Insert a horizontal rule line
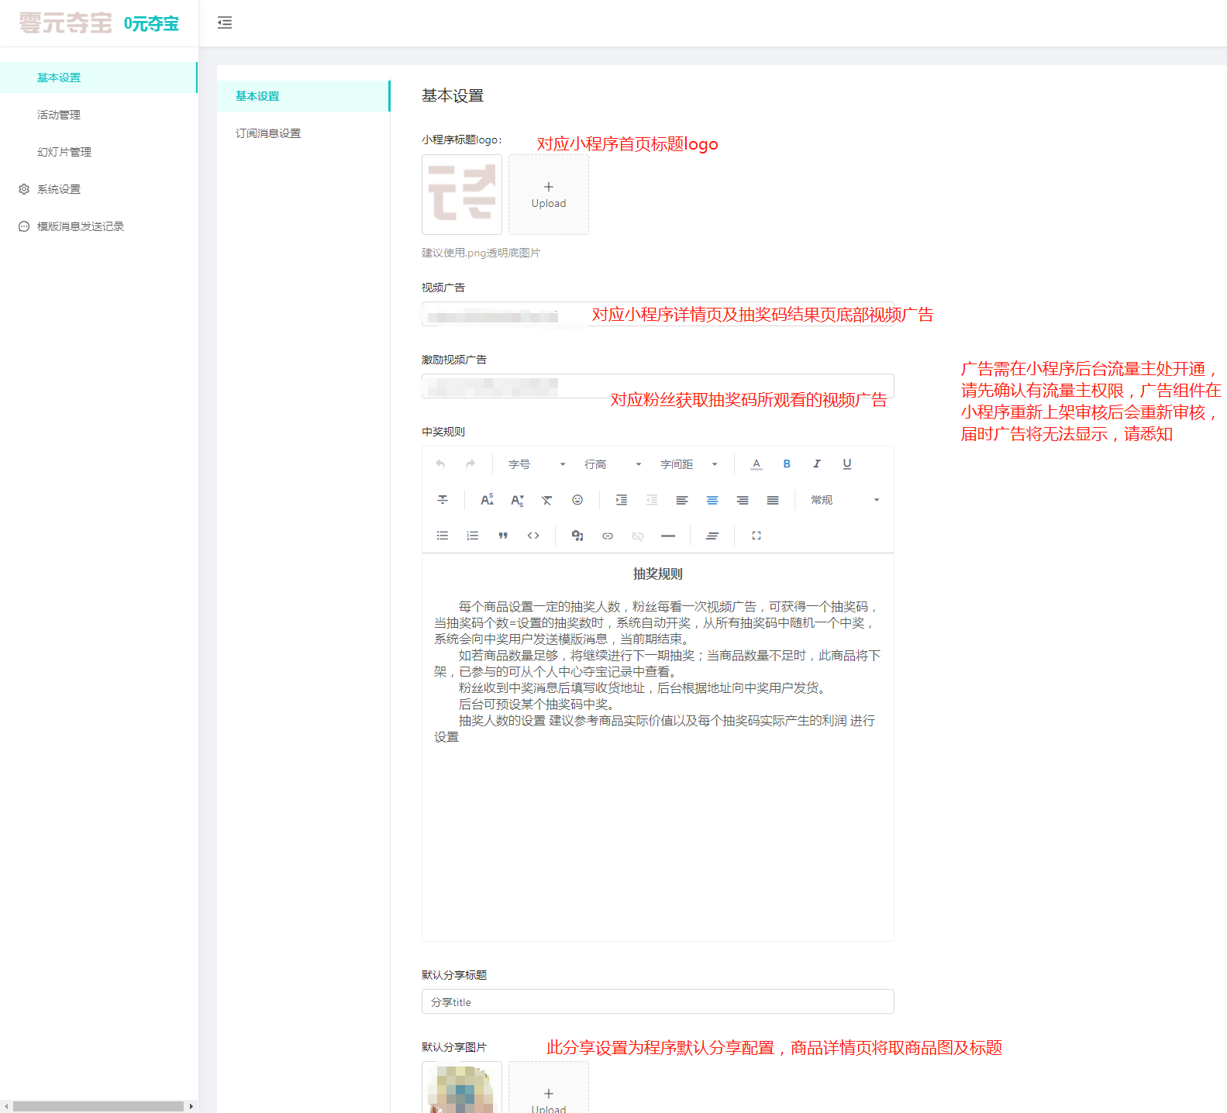This screenshot has height=1113, width=1227. (x=668, y=536)
